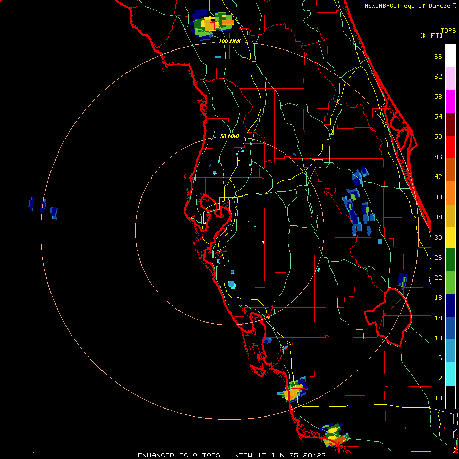
Task: Pick the burnt orange legend swatch
Action: 450,169
